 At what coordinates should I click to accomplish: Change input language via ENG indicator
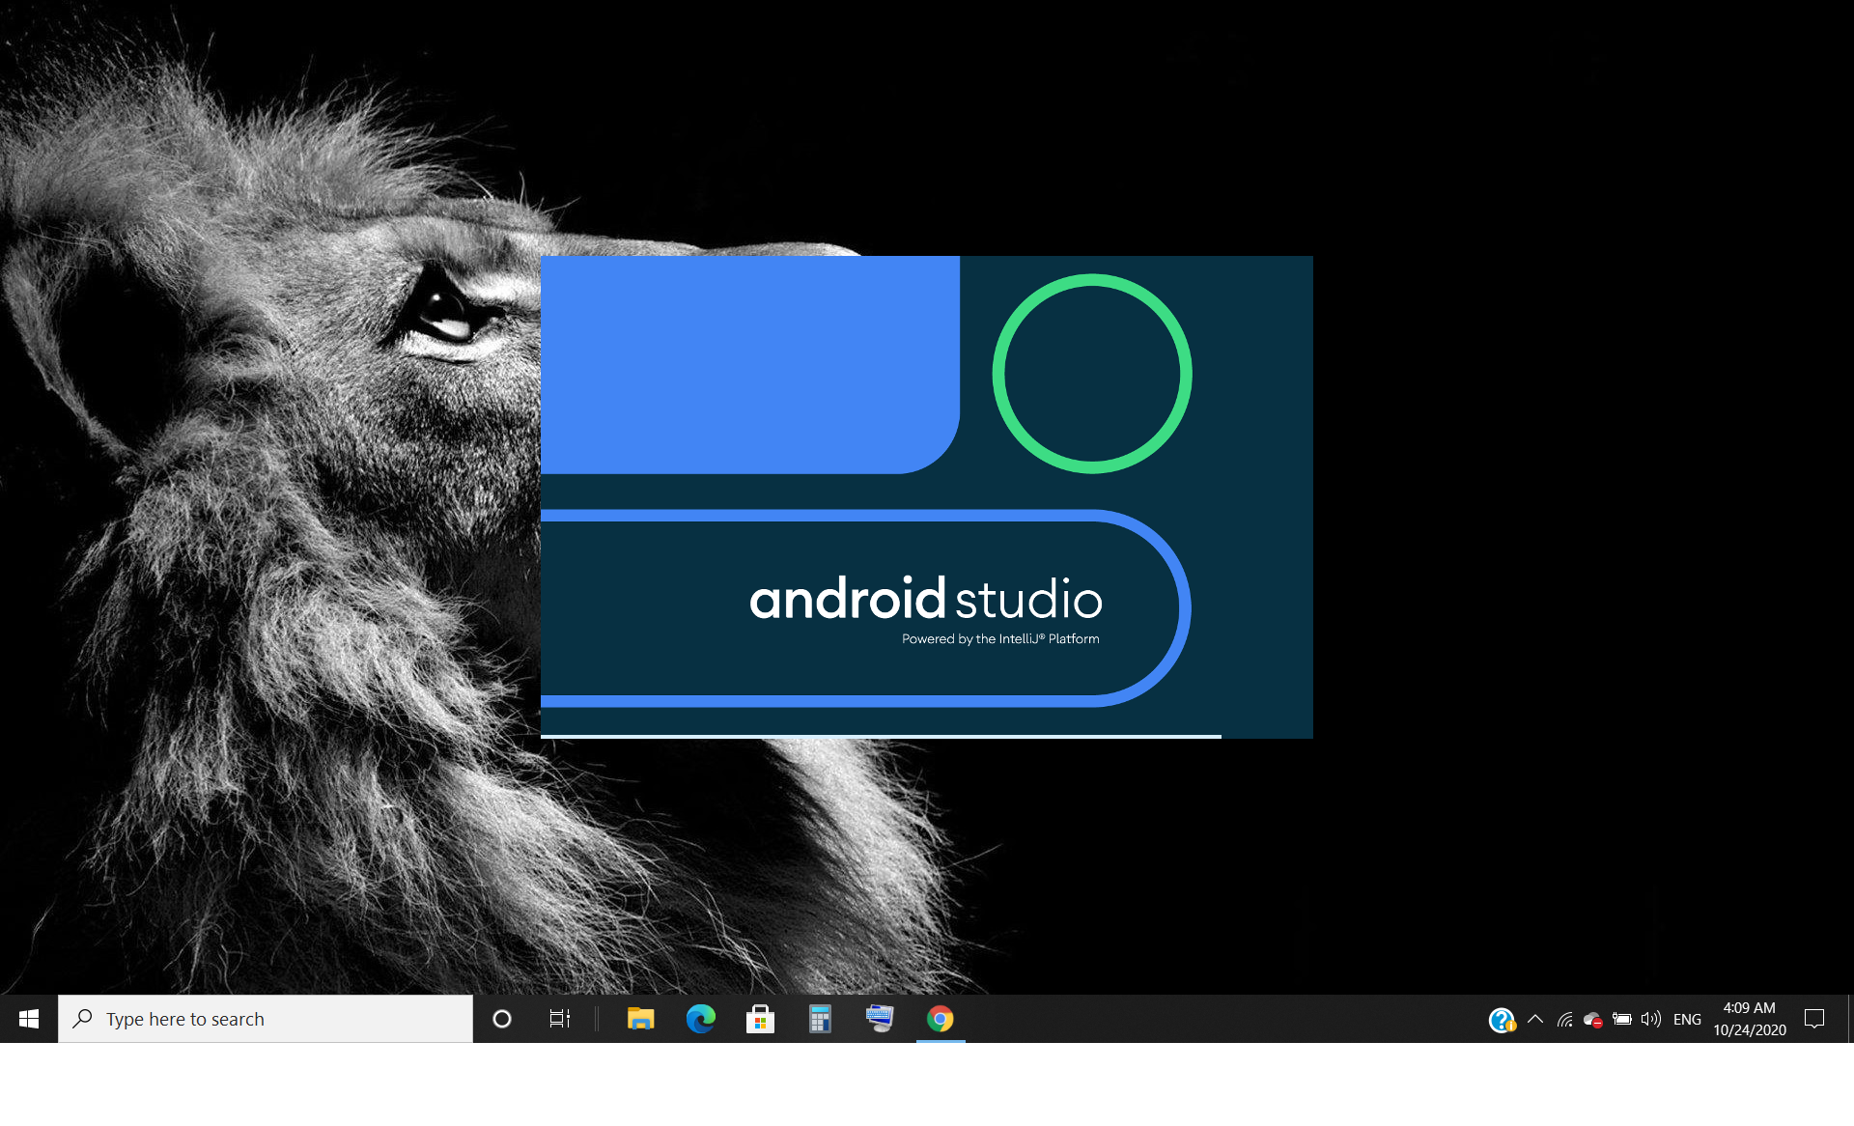[1687, 1019]
